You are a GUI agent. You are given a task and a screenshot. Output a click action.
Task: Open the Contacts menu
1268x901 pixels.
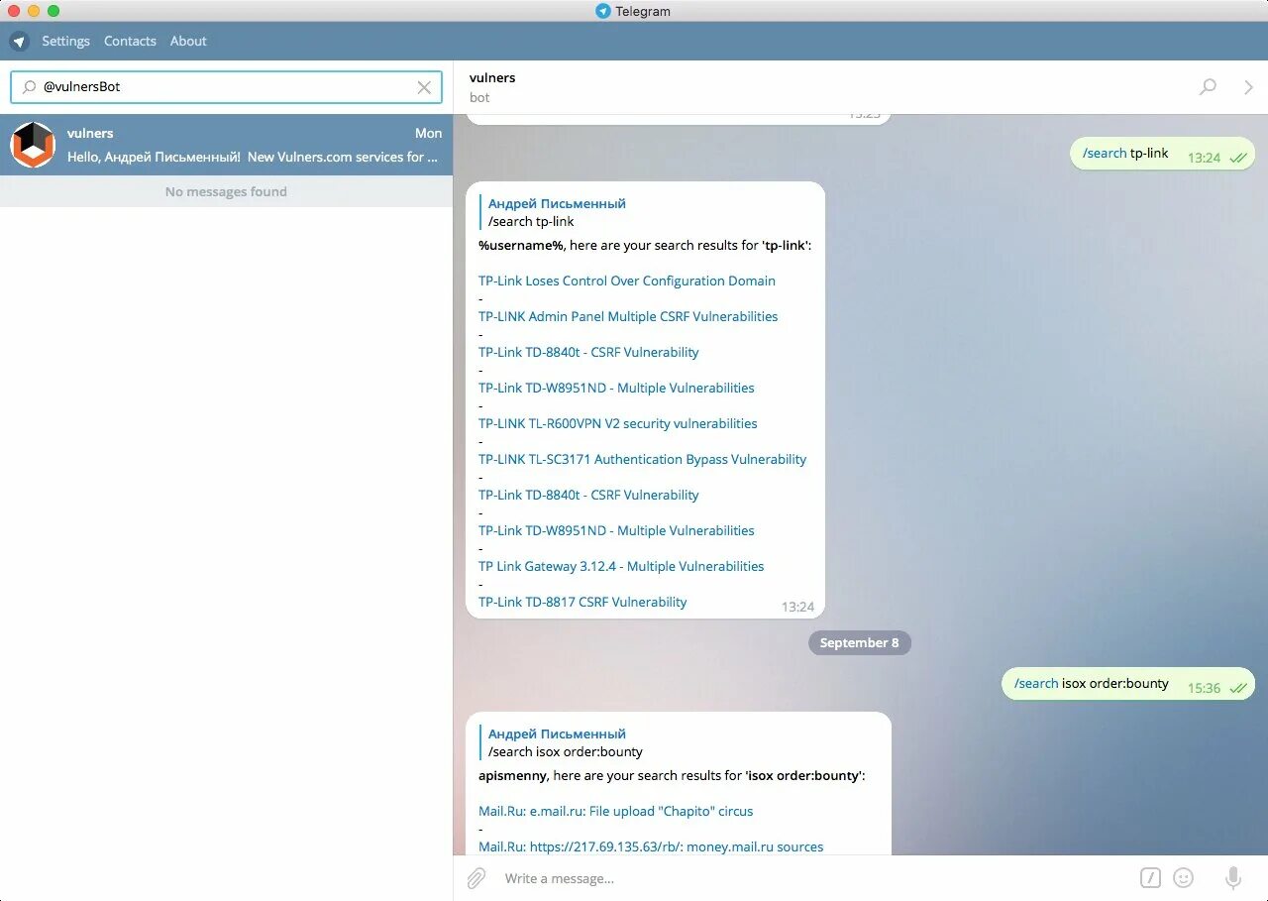point(130,41)
